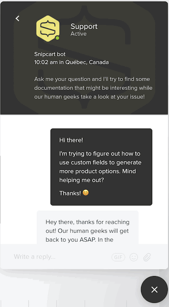This screenshot has height=307, width=169.
Task: Click the back to you ASAP reply line
Action: point(79,240)
